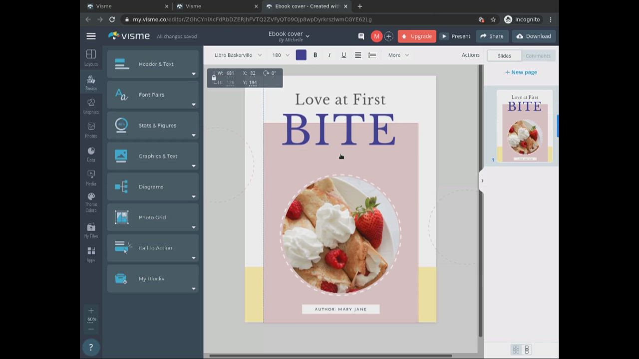This screenshot has width=639, height=359.
Task: Open the font size 180 dropdown
Action: pos(280,55)
